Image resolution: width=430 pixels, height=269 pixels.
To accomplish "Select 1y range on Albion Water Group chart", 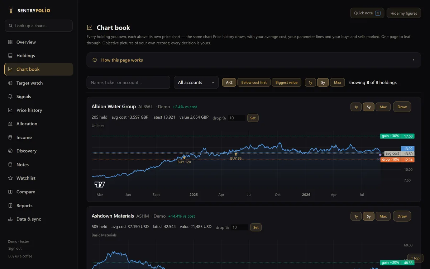I will (x=356, y=107).
